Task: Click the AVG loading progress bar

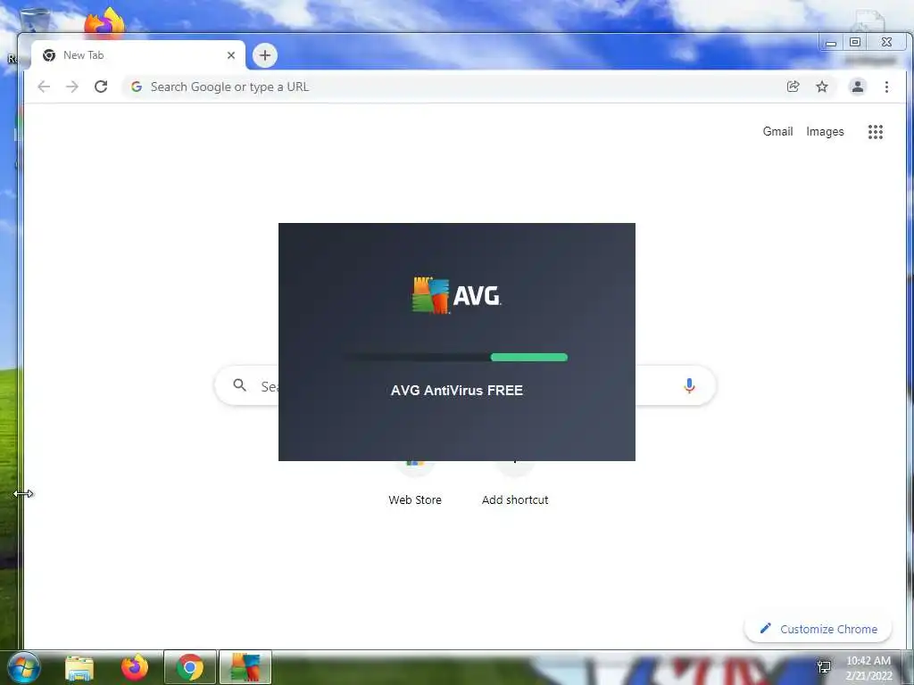Action: click(456, 357)
